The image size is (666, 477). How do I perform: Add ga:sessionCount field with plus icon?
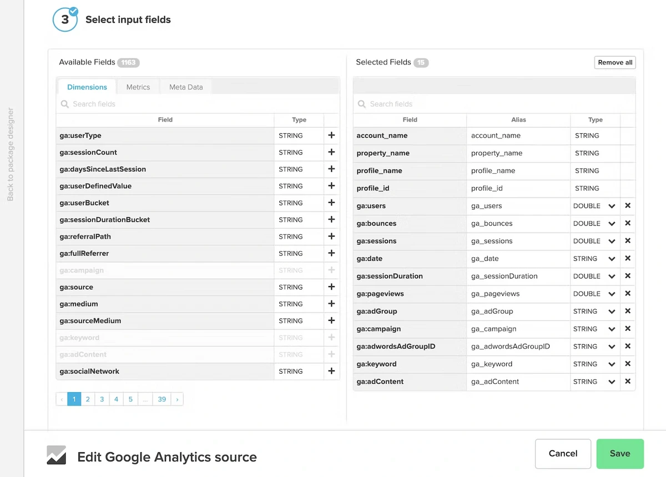331,152
